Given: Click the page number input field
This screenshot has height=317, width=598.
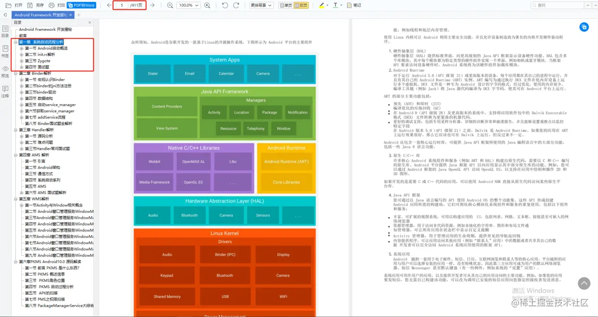Looking at the screenshot, I should pyautogui.click(x=122, y=5).
